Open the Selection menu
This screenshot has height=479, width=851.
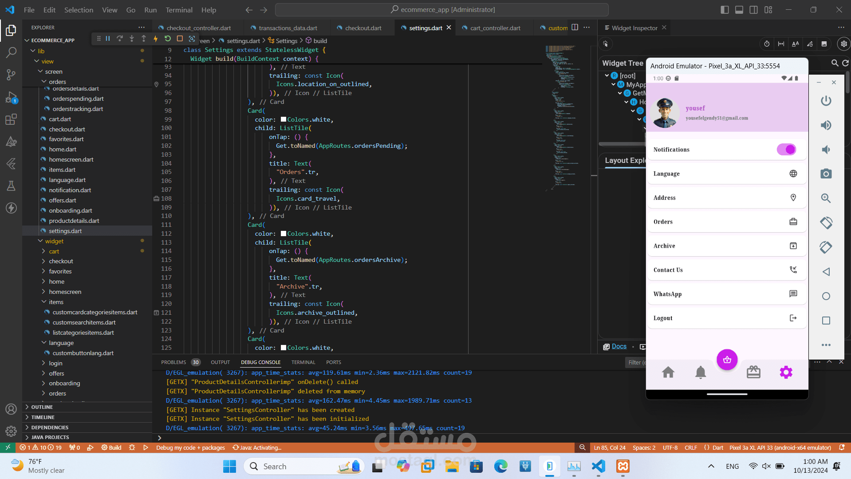(x=79, y=10)
